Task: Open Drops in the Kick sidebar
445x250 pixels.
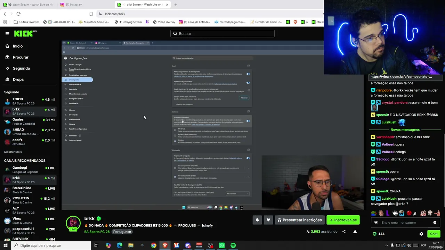Action: tap(15, 80)
